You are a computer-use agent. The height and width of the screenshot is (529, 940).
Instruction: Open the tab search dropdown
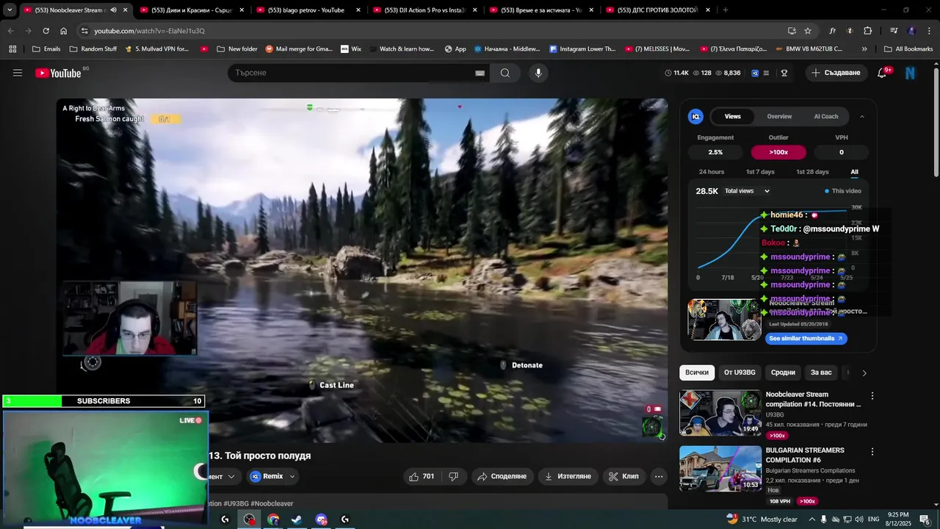pos(10,10)
